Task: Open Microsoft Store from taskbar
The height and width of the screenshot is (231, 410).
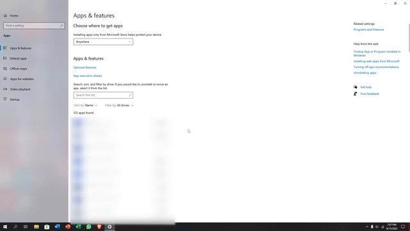Action: (47, 227)
